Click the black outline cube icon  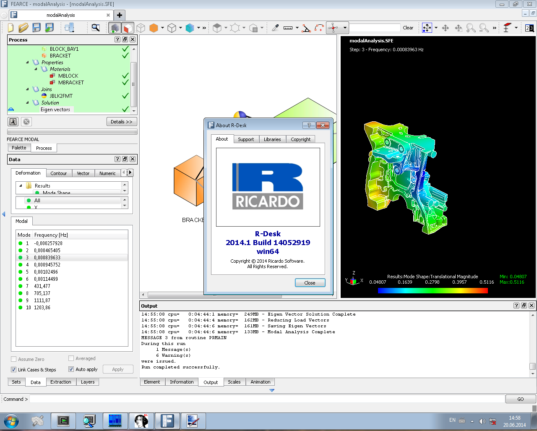pyautogui.click(x=172, y=28)
